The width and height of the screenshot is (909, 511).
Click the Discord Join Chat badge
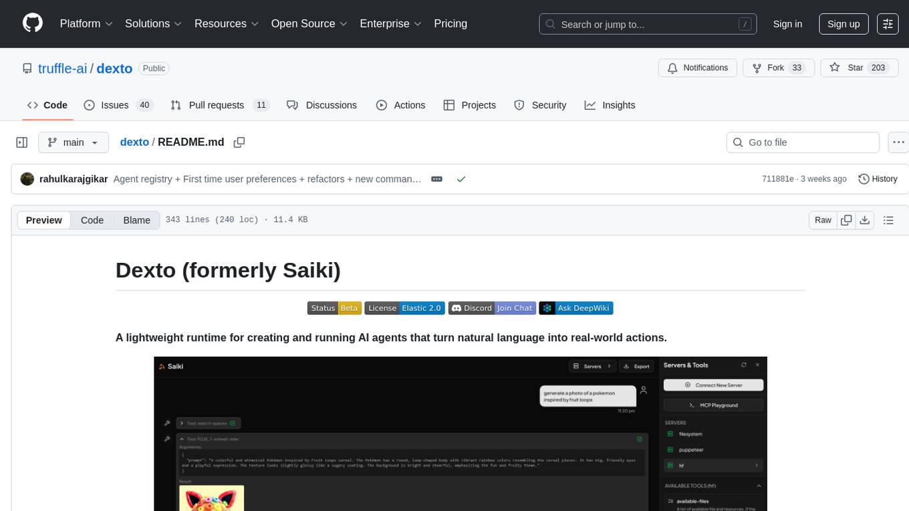coord(492,308)
